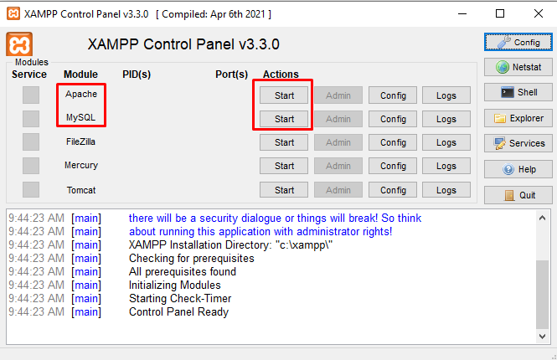The image size is (557, 360).
Task: Open the Config menu for Mercury
Action: pos(393,166)
